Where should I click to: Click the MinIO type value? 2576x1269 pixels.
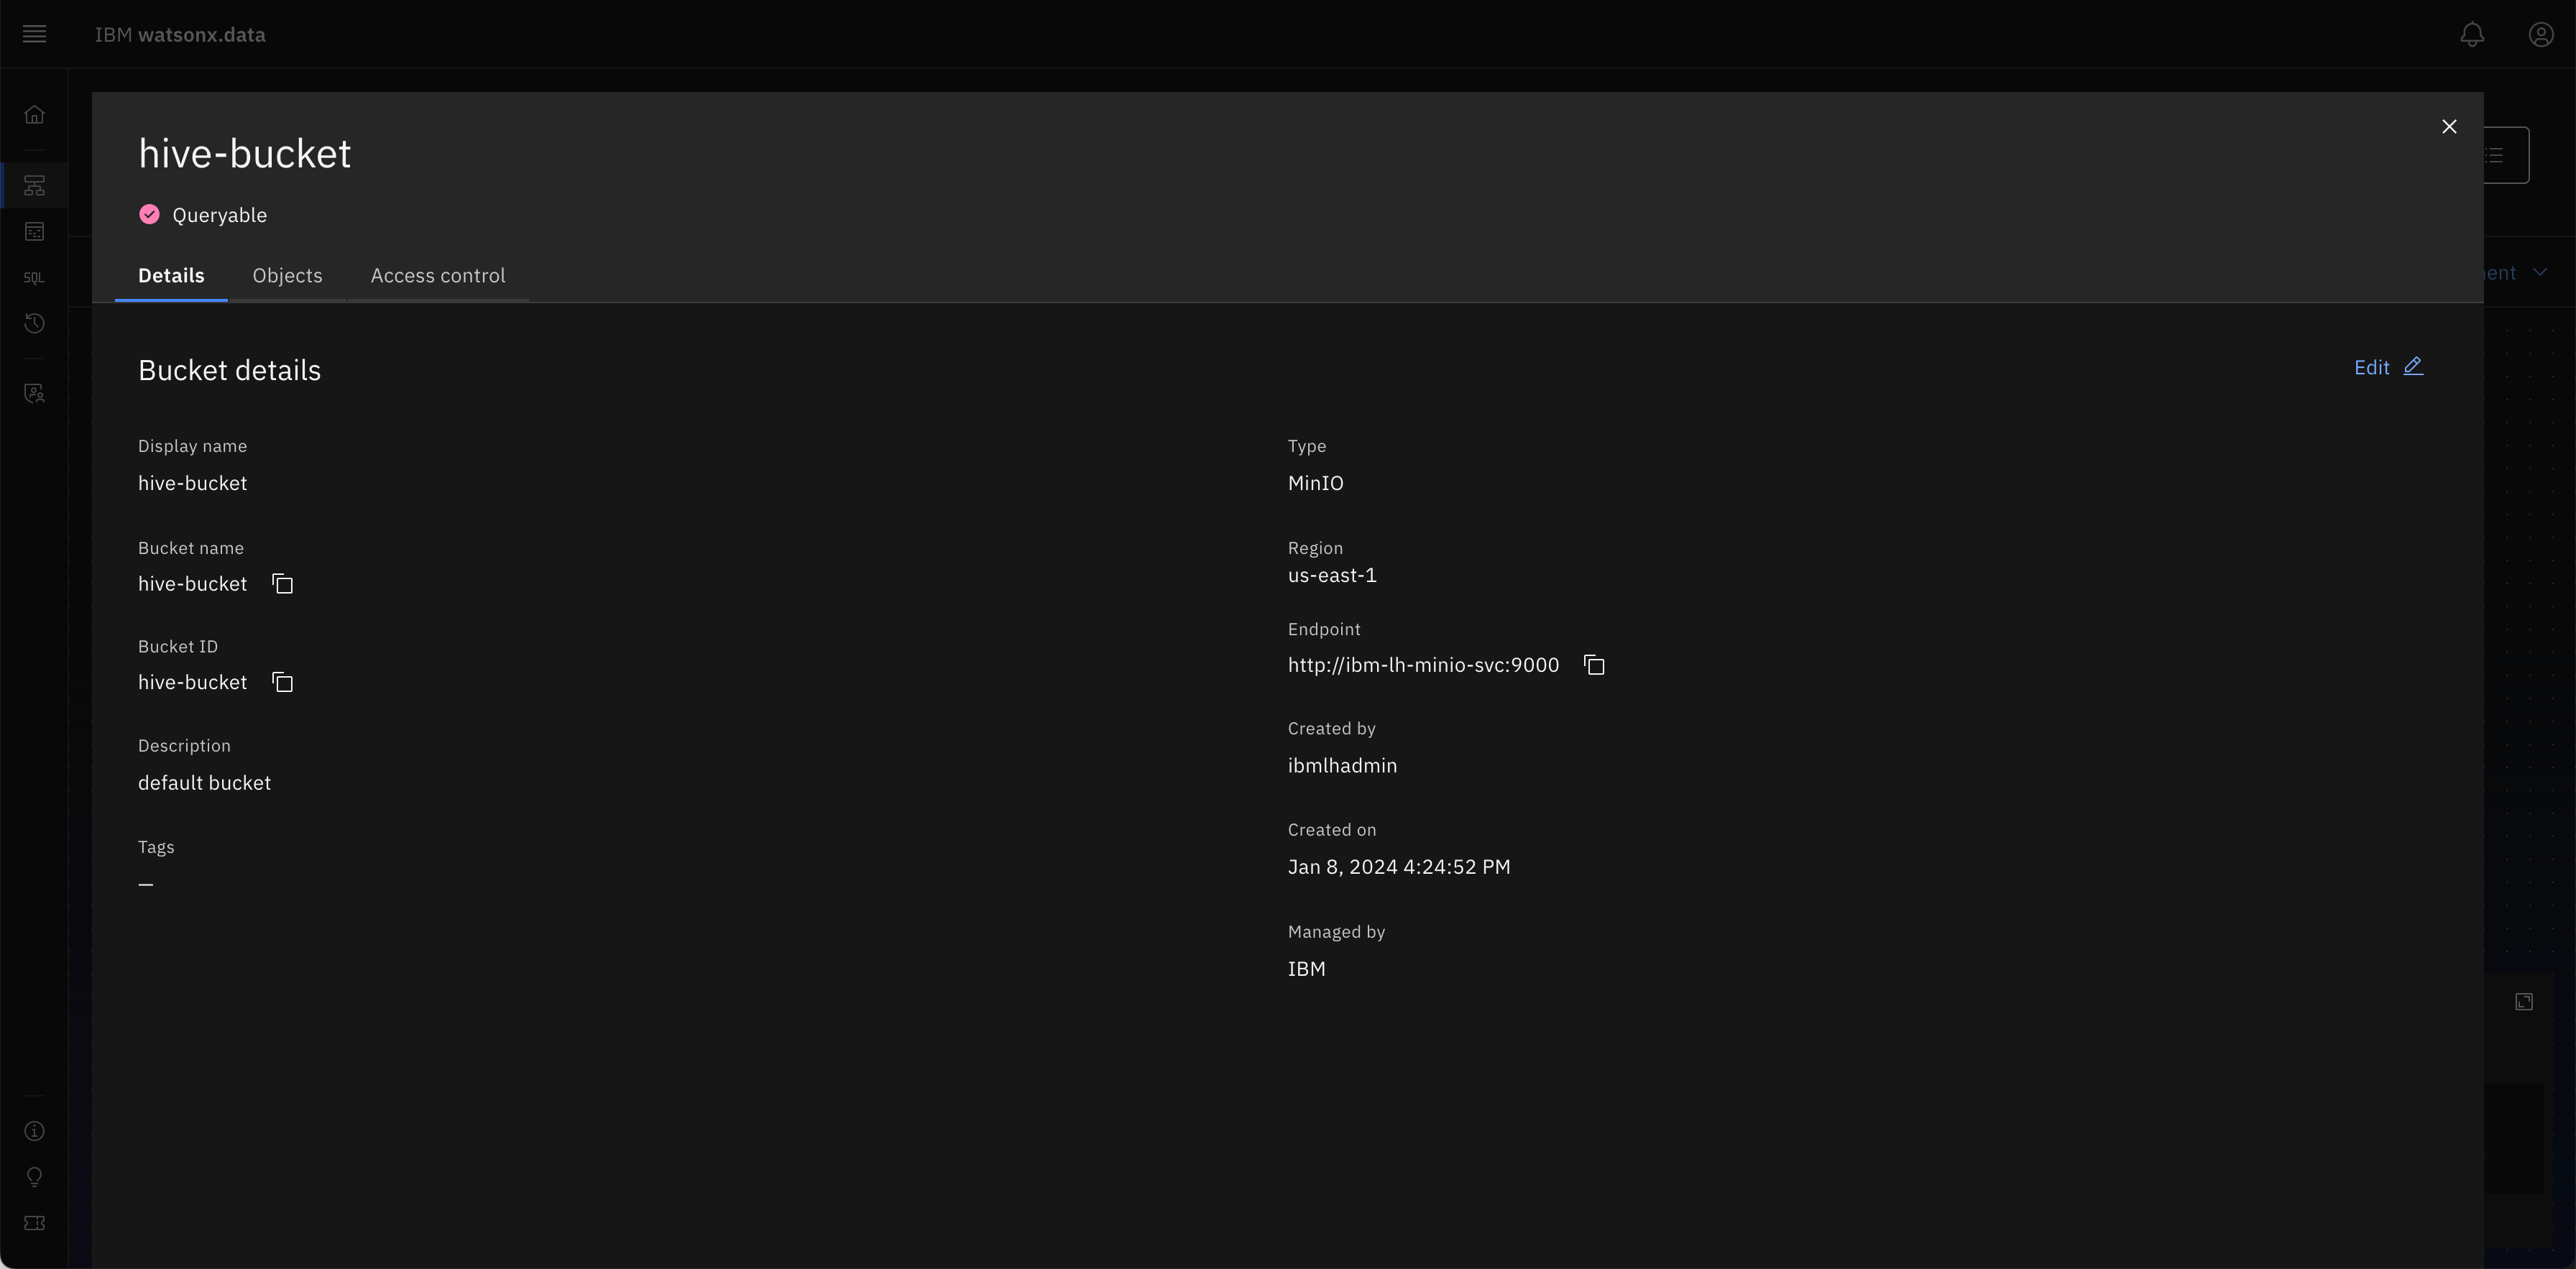[x=1315, y=483]
